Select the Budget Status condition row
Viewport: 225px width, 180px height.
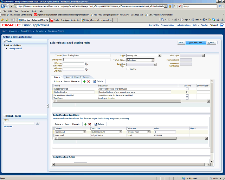[130, 135]
